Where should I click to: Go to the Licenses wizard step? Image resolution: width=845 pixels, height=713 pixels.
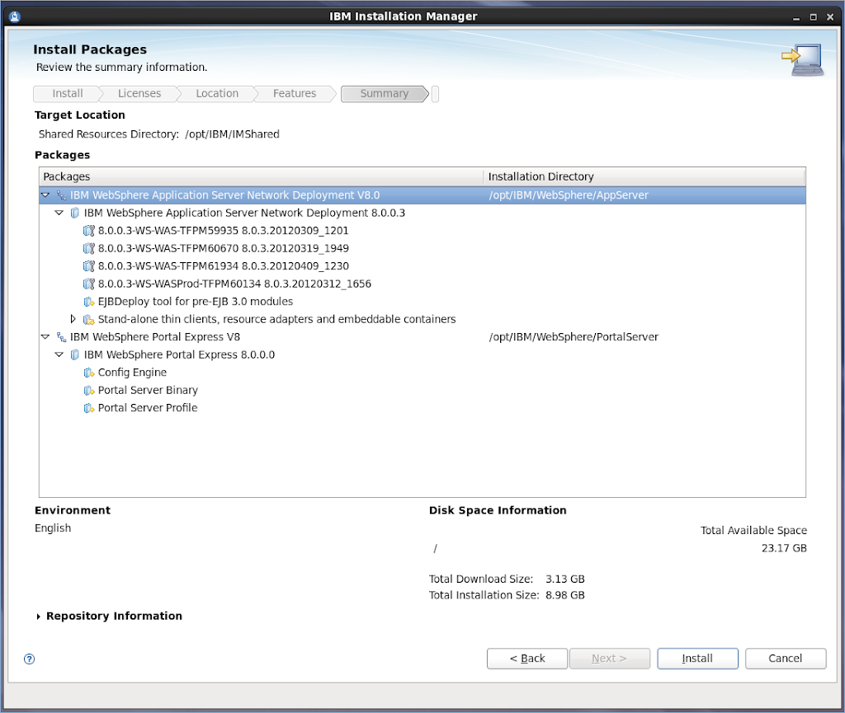point(139,94)
